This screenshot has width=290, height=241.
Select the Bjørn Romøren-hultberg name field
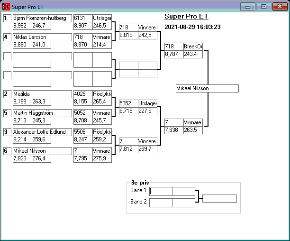click(x=42, y=18)
